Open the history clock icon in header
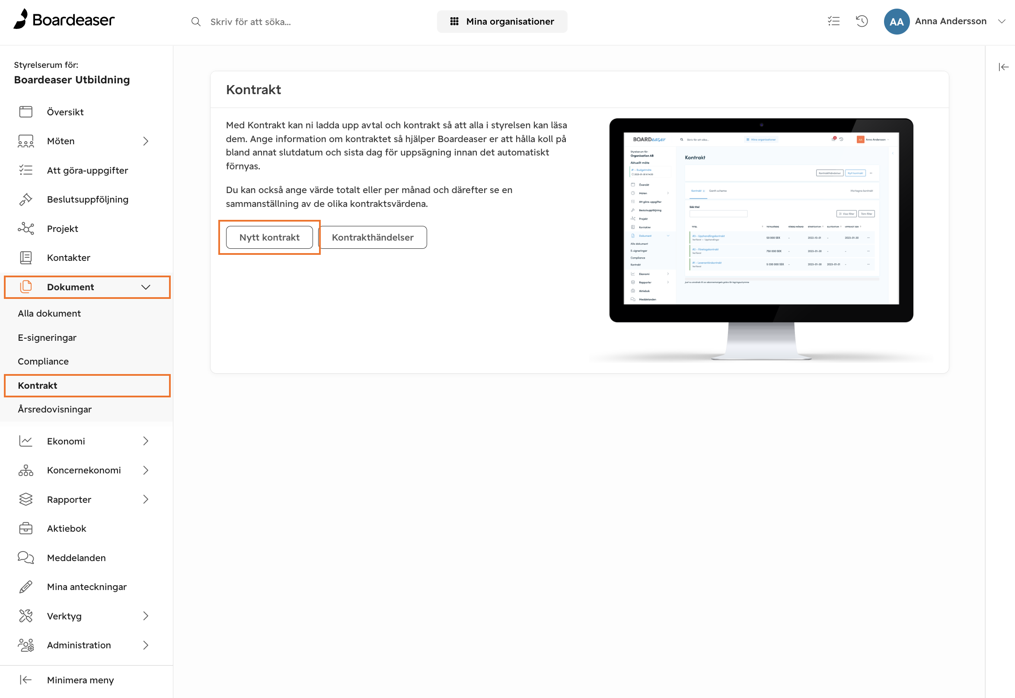Screen dimensions: 1015x698 [x=862, y=21]
